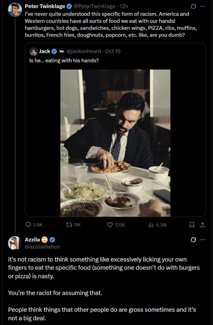
Task: Click the Peter Twinklage display name
Action: 45,6
